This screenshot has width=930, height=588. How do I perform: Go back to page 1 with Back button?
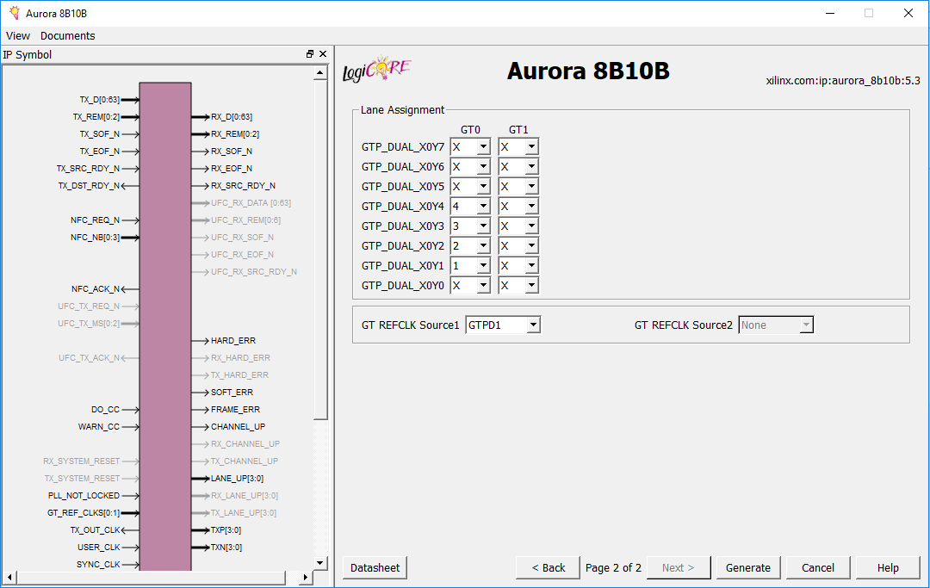547,567
